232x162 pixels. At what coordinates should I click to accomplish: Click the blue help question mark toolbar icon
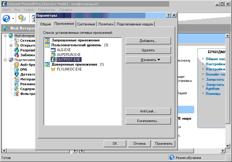6,18
